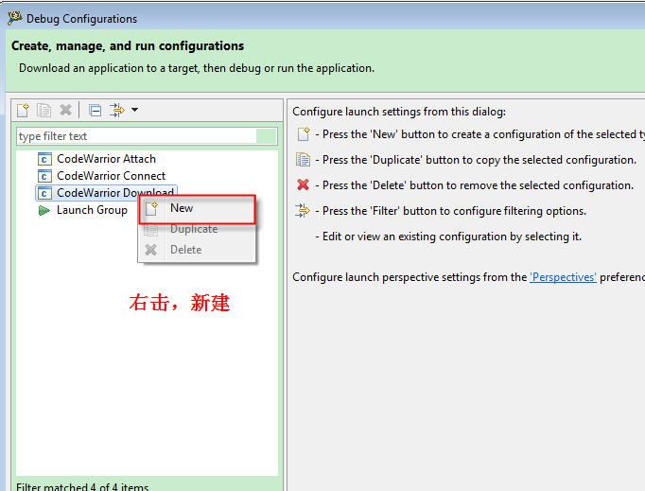Select CodeWarrior Connect in the tree
The image size is (645, 491).
111,176
